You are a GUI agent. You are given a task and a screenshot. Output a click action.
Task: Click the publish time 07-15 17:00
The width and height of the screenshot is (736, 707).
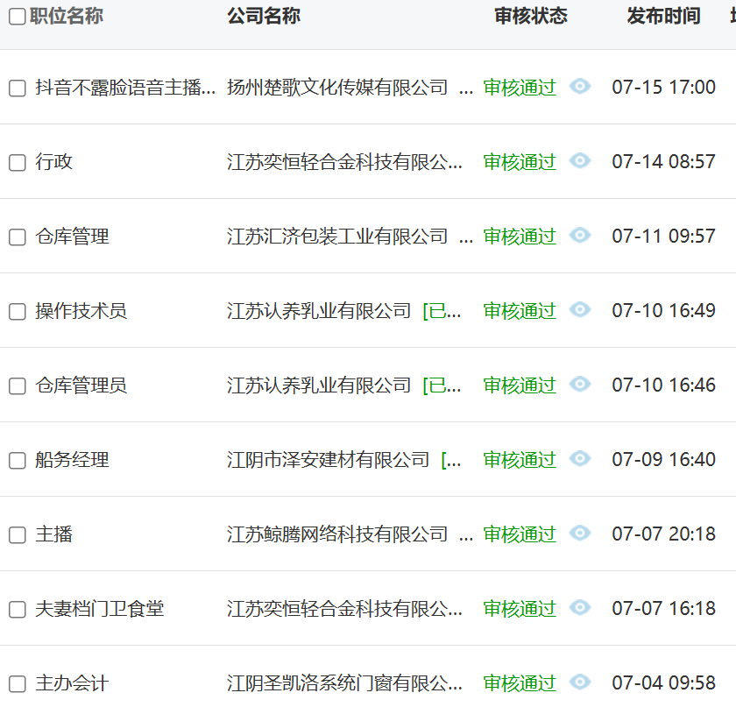(x=664, y=88)
